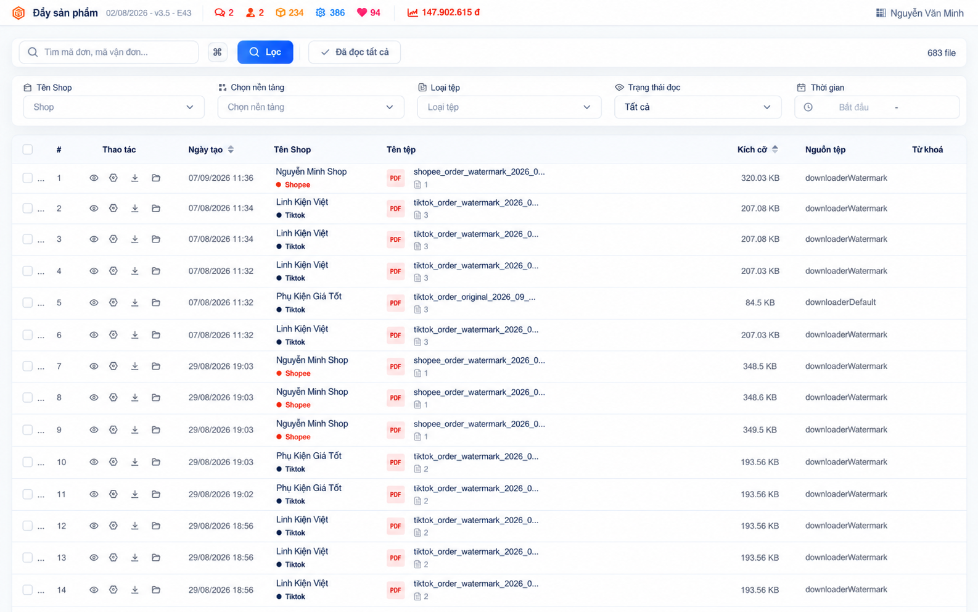This screenshot has width=978, height=612.
Task: Open folder for row 3 file
Action: (156, 239)
